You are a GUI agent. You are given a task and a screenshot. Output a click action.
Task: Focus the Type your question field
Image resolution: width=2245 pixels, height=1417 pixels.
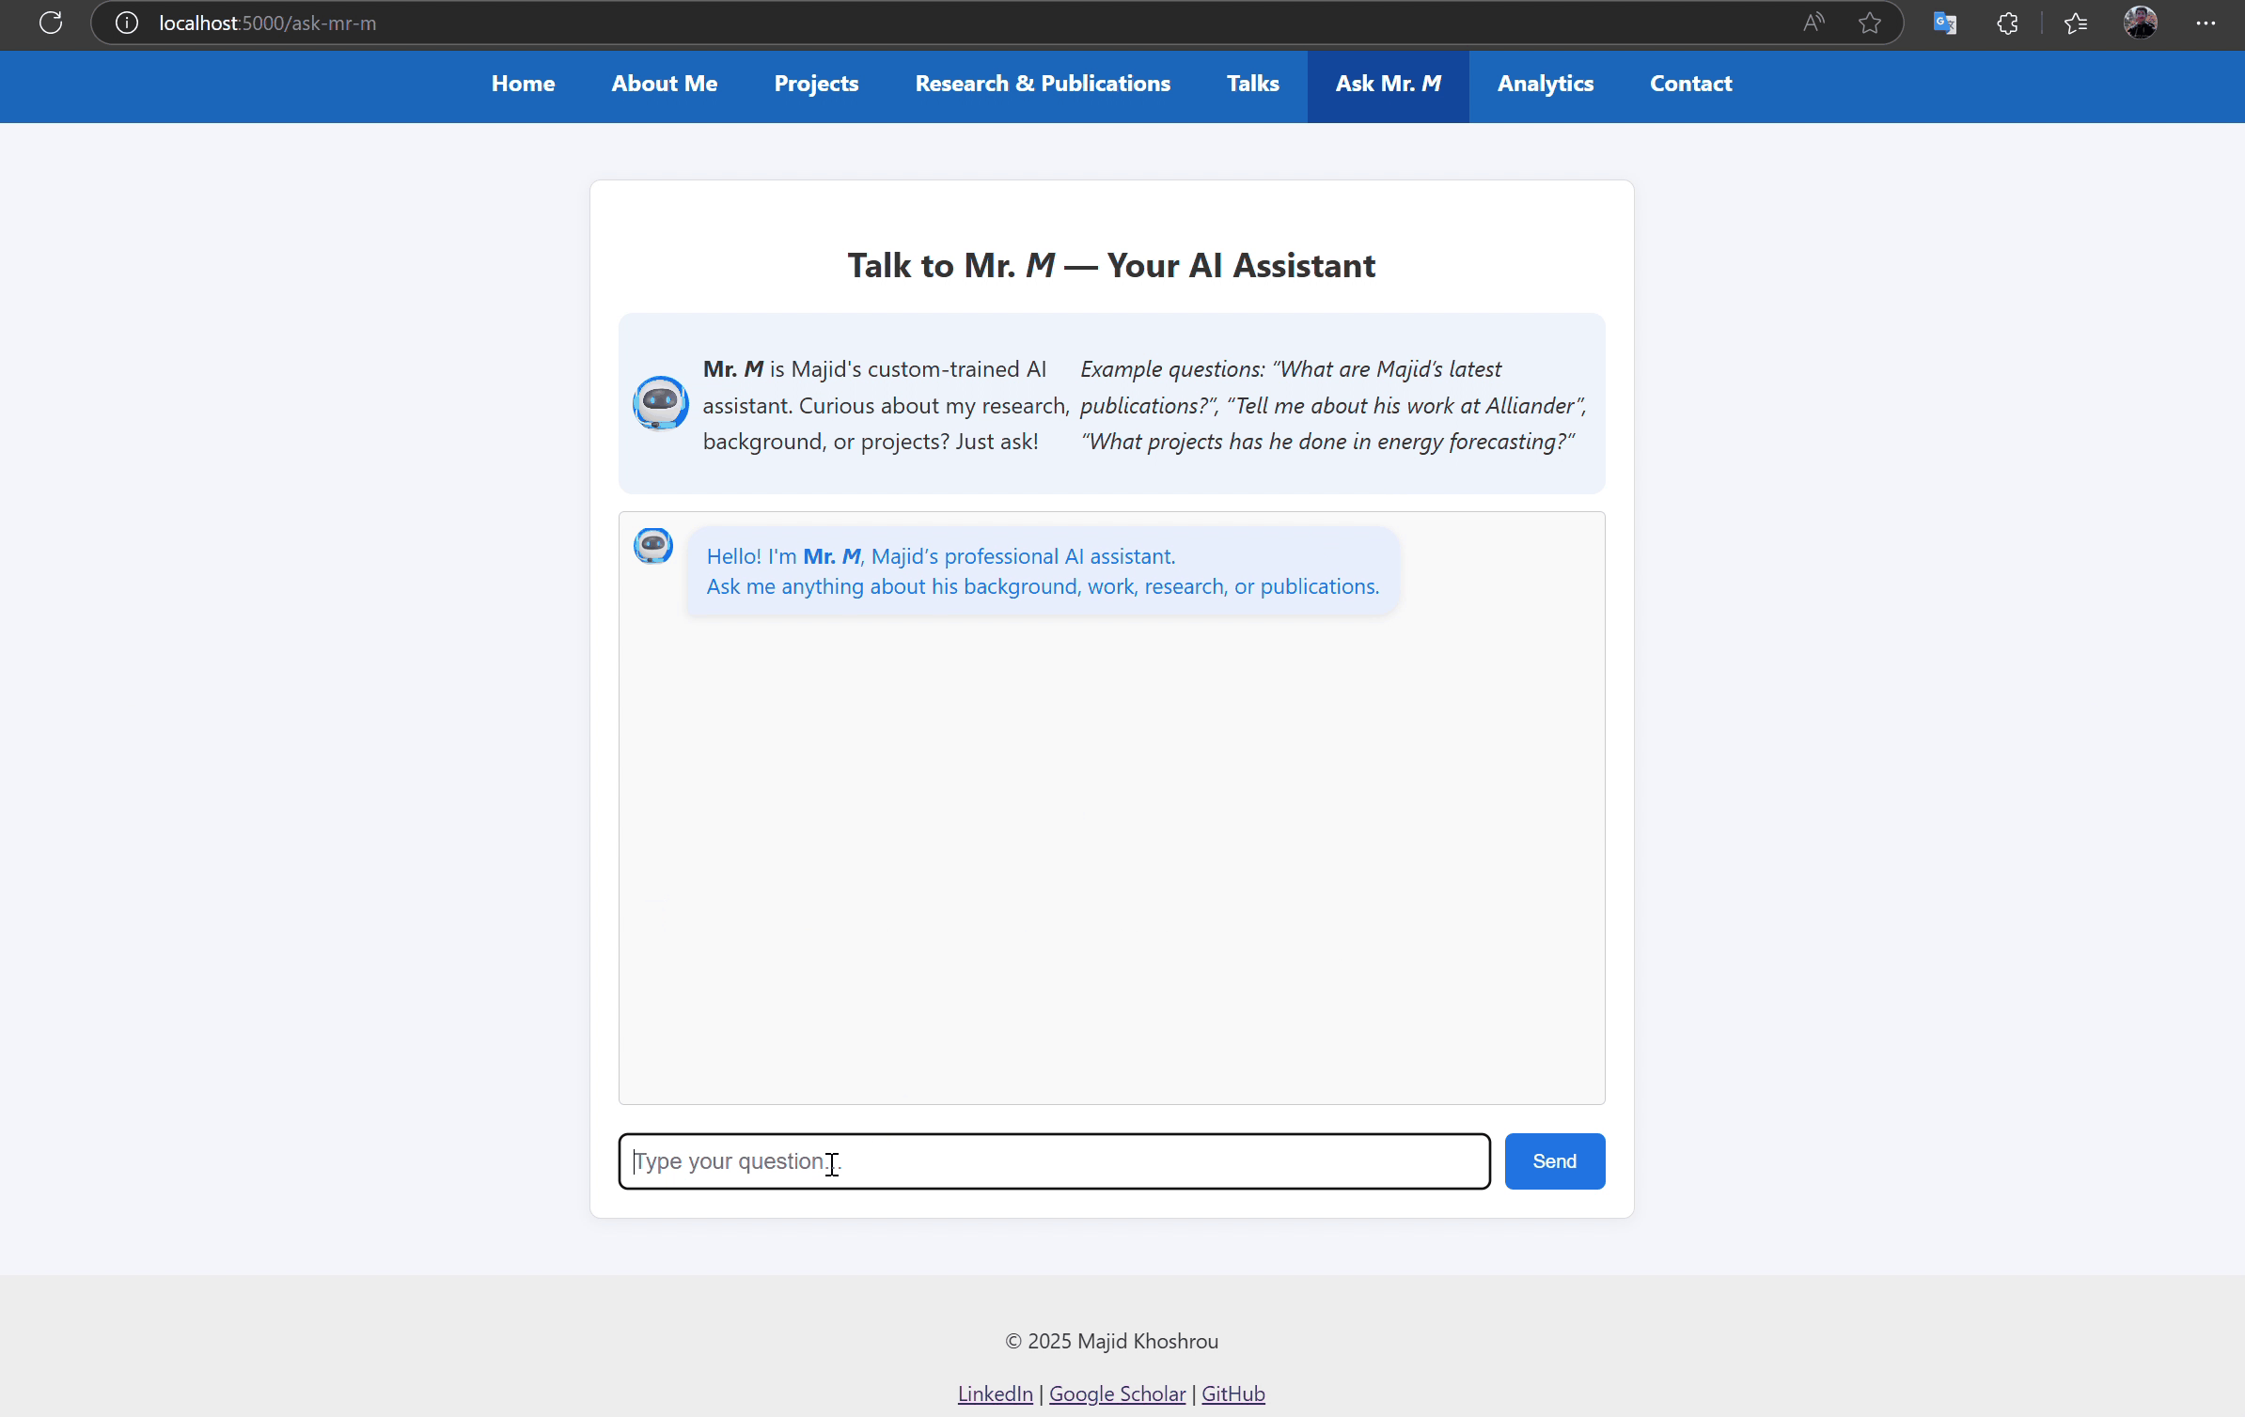pos(1053,1161)
